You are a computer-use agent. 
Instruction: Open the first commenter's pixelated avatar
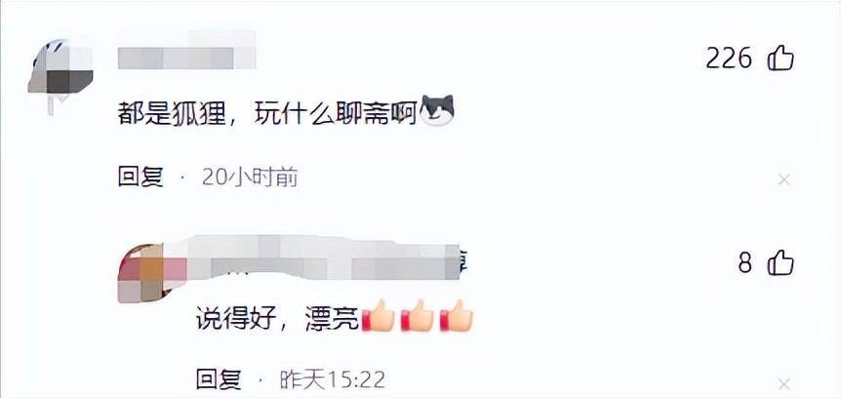[x=60, y=72]
